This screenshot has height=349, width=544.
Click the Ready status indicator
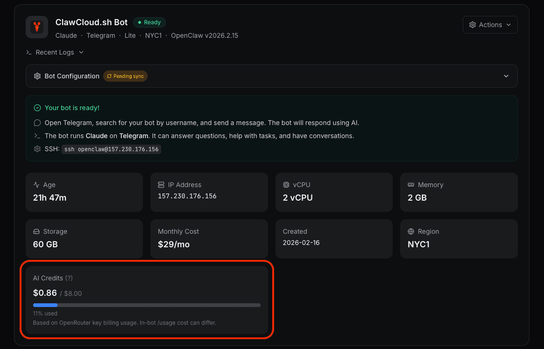coord(149,22)
